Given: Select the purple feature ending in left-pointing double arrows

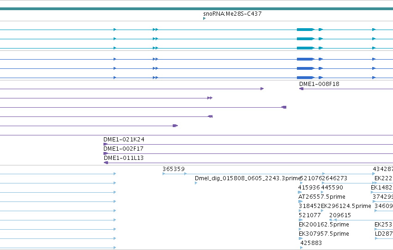Looking at the screenshot, I should pyautogui.click(x=106, y=116).
